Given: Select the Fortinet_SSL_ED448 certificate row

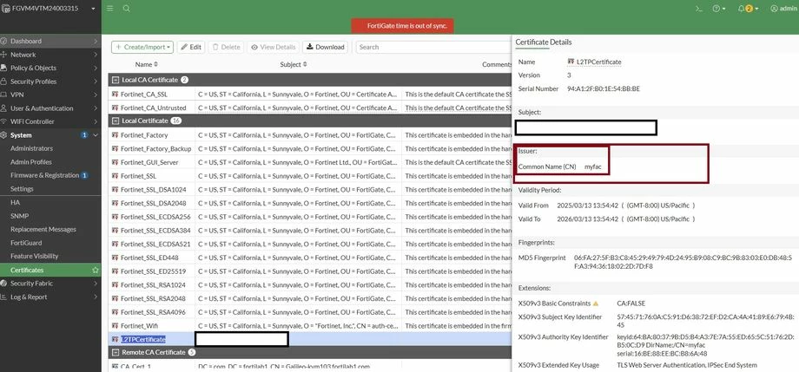Looking at the screenshot, I should coord(310,258).
